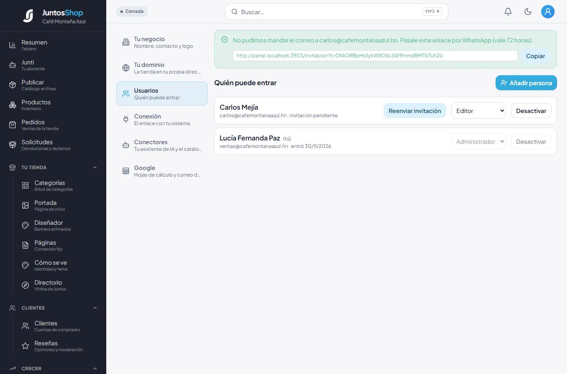Image resolution: width=567 pixels, height=374 pixels.
Task: Click the Diseñador palette icon
Action: coord(25,225)
